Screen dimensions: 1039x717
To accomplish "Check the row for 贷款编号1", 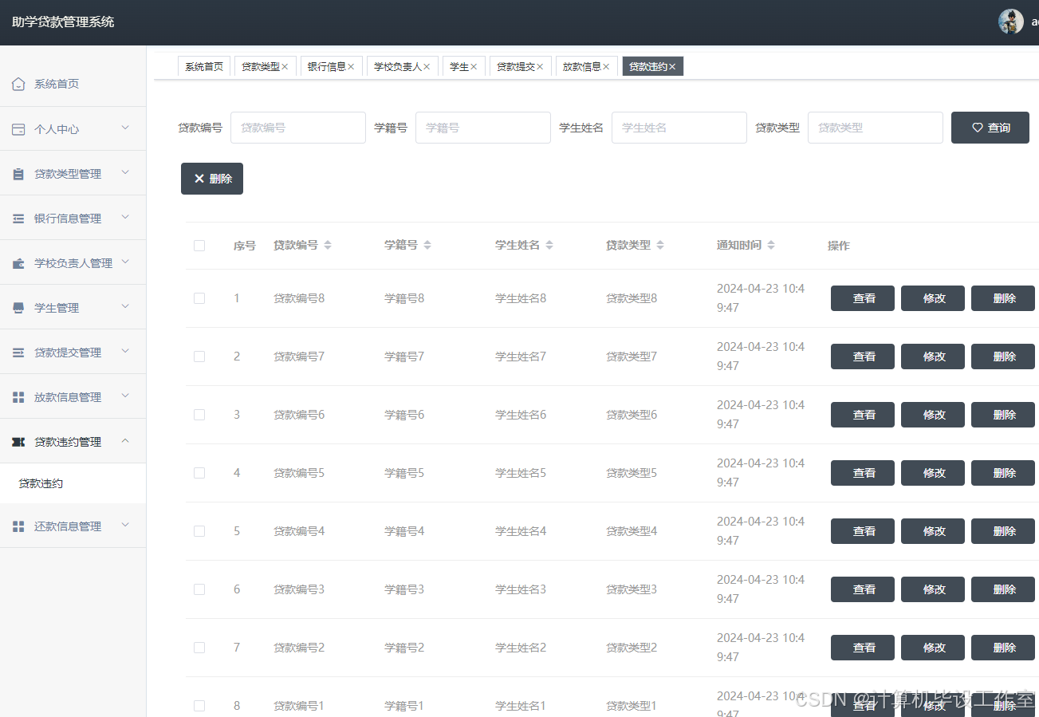I will point(199,706).
